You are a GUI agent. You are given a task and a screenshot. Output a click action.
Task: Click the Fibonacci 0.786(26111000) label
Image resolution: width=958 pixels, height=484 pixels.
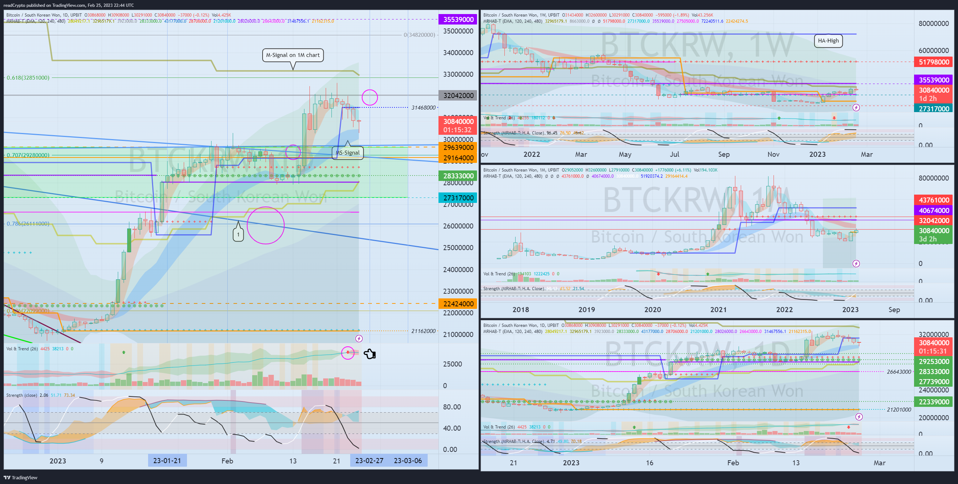click(x=28, y=223)
